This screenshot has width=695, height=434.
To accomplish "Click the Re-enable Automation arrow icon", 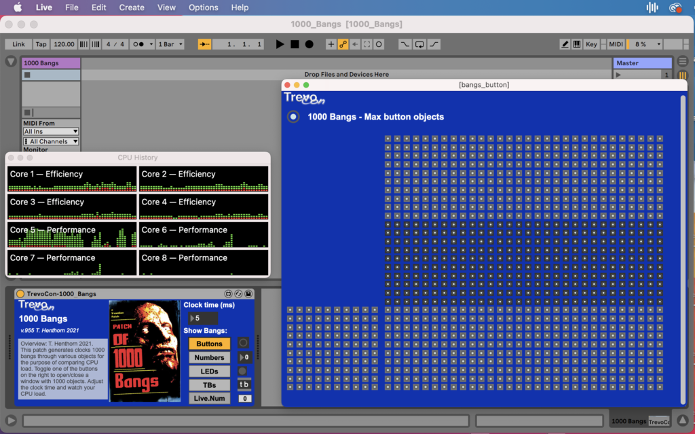I will click(355, 44).
